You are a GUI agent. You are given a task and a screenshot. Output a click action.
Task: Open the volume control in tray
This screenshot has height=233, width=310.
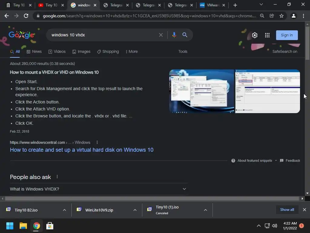click(x=275, y=226)
